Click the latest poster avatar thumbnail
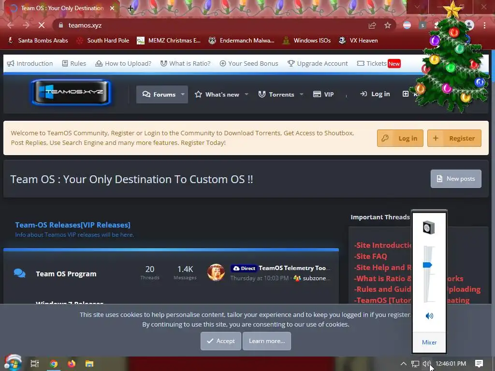 click(x=216, y=272)
